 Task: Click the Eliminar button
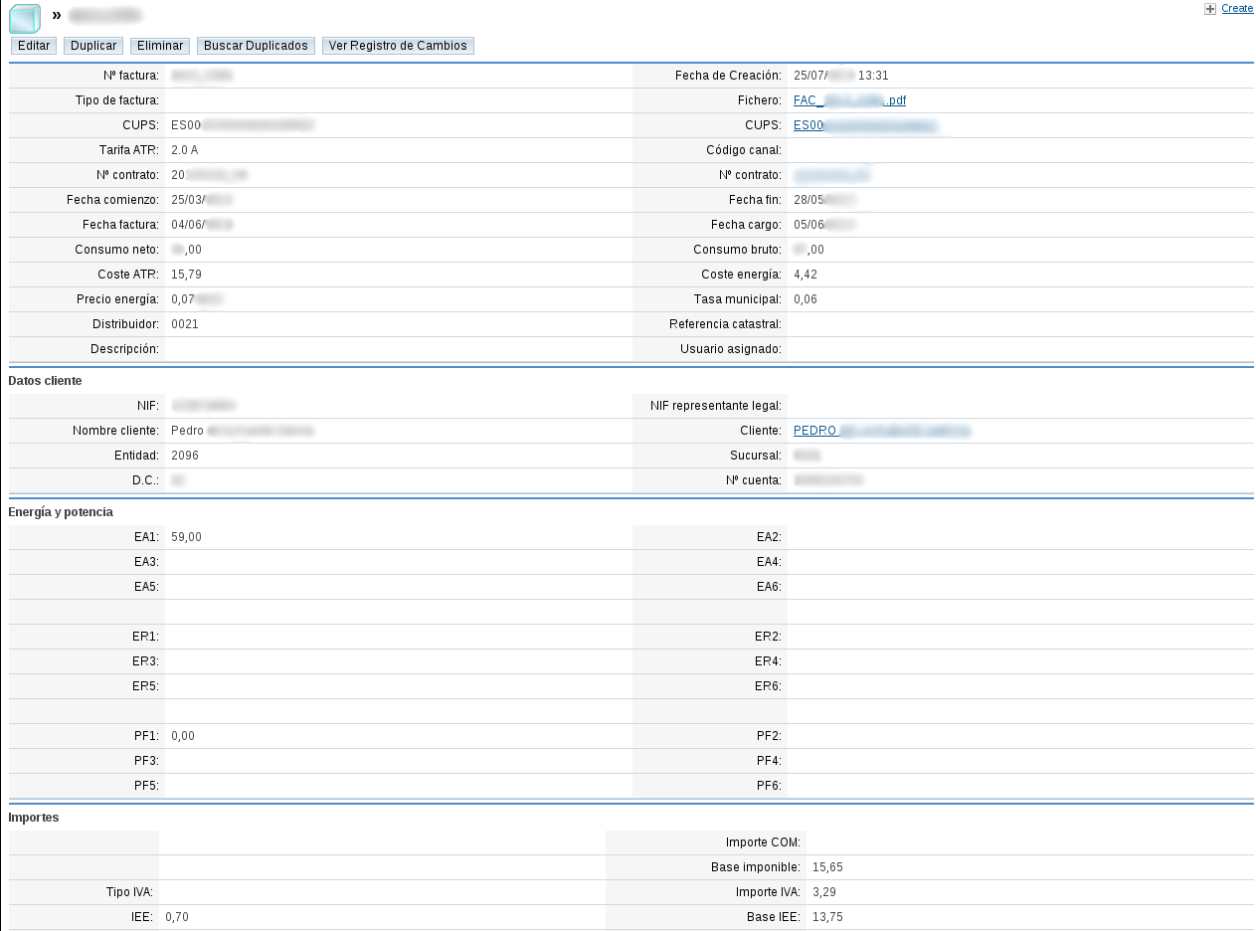pos(159,46)
